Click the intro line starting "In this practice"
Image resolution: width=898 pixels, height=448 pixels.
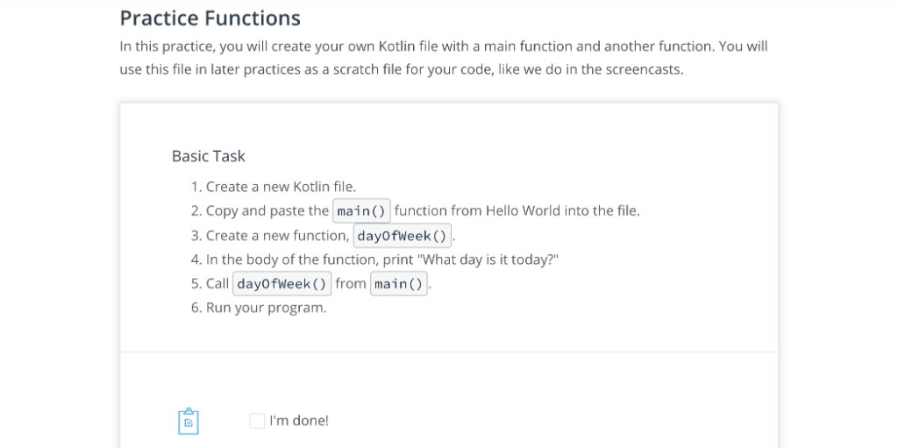coord(443,46)
